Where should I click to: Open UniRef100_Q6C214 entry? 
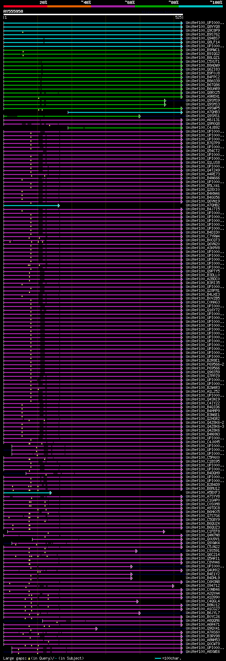(x=203, y=554)
